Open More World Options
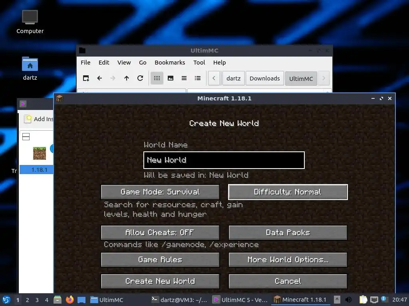This screenshot has height=306, width=409. click(288, 259)
